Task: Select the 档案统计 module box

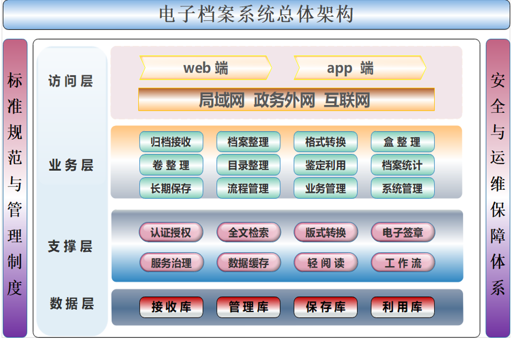Action: click(x=403, y=165)
